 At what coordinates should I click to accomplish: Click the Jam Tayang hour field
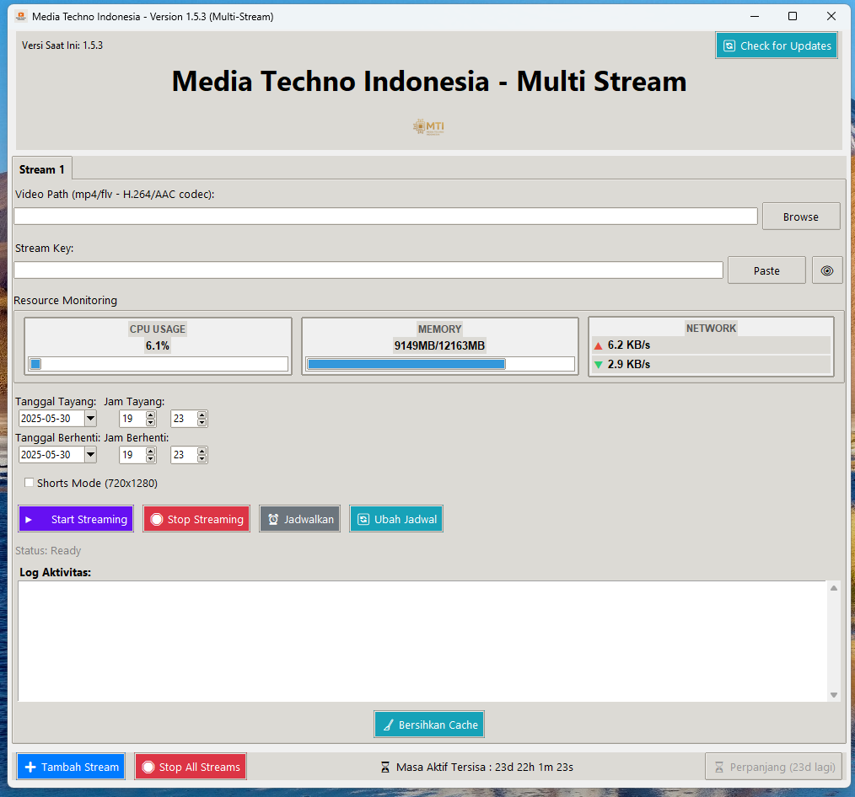132,419
